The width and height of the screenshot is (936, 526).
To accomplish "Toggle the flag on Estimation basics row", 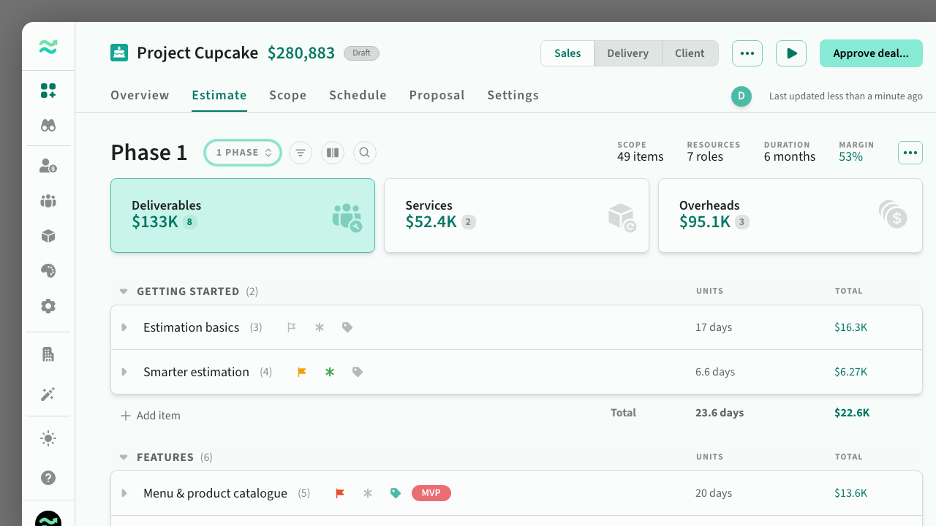I will coord(292,327).
